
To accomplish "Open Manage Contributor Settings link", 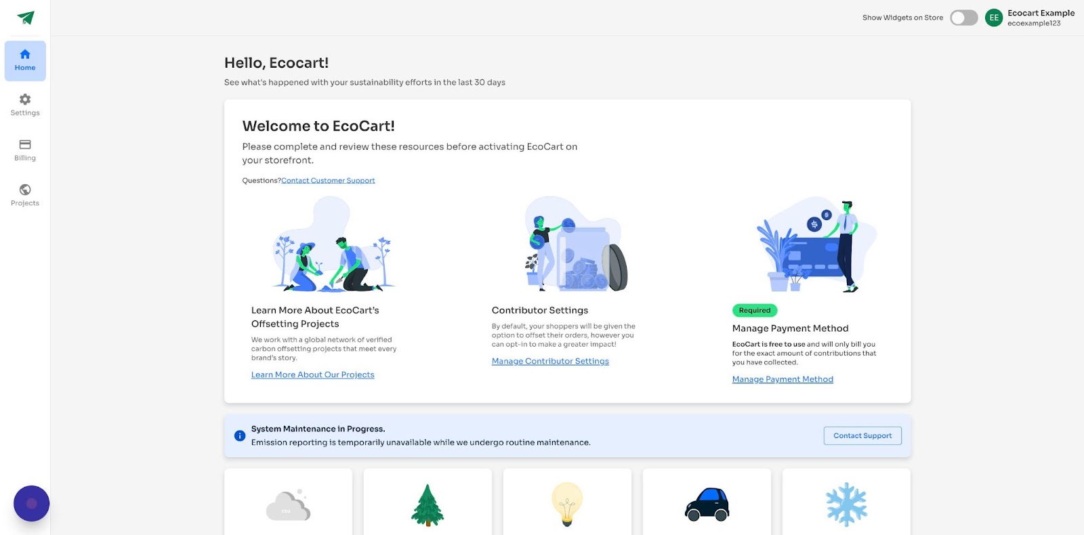I will (x=550, y=361).
